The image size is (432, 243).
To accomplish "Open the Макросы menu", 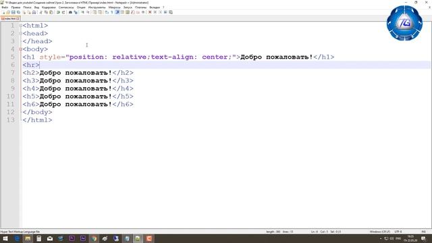I will pyautogui.click(x=114, y=7).
